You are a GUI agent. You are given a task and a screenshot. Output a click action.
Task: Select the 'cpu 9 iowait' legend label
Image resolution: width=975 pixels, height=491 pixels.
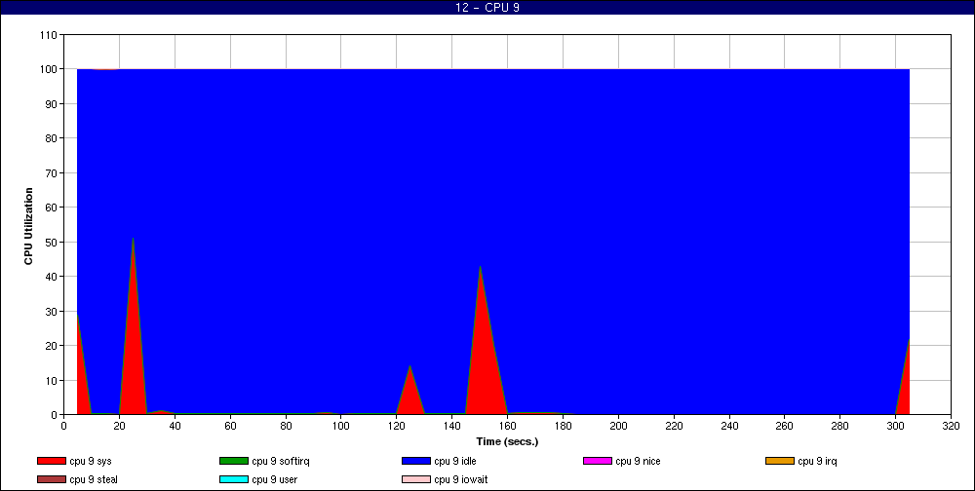[461, 480]
